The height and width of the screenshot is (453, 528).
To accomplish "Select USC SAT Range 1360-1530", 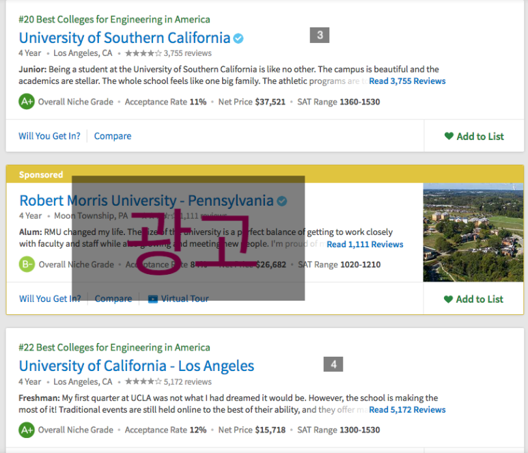I will point(338,102).
